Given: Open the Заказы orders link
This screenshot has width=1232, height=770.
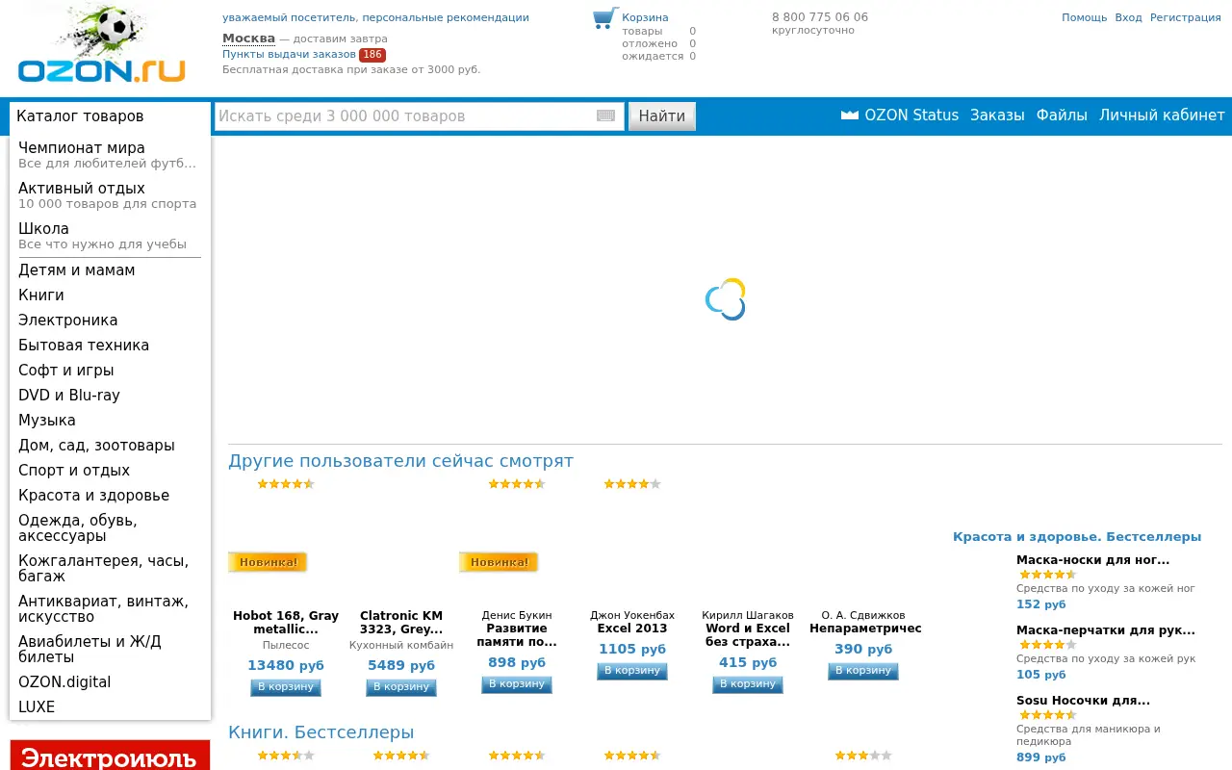Looking at the screenshot, I should 997,115.
